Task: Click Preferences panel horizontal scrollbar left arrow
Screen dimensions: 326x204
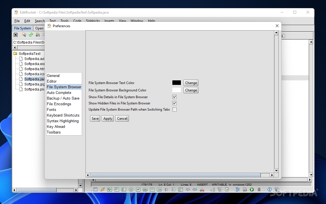Action: tap(88, 175)
